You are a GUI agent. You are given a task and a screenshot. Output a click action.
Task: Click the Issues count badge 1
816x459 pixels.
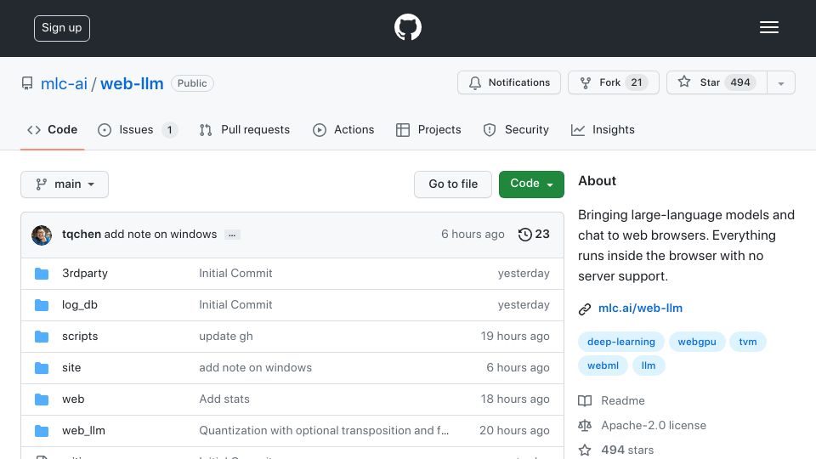click(170, 129)
